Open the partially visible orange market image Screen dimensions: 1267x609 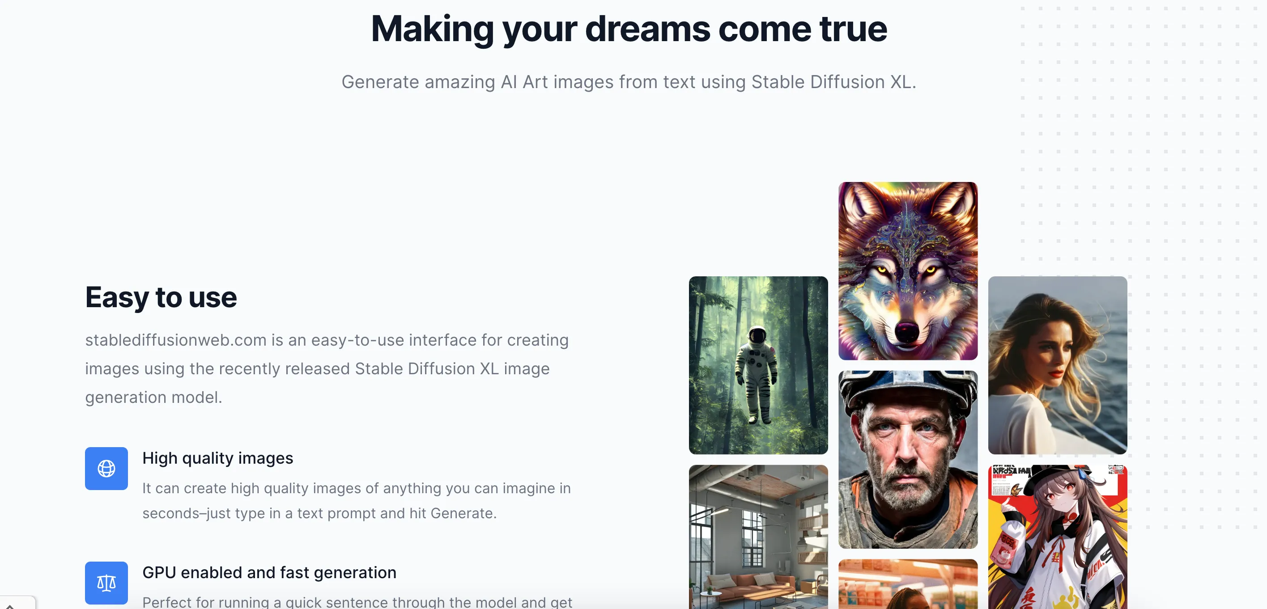coord(908,584)
